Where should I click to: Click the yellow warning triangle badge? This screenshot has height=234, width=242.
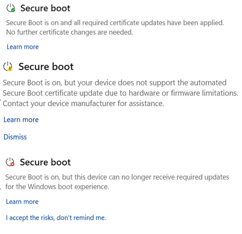(x=10, y=68)
